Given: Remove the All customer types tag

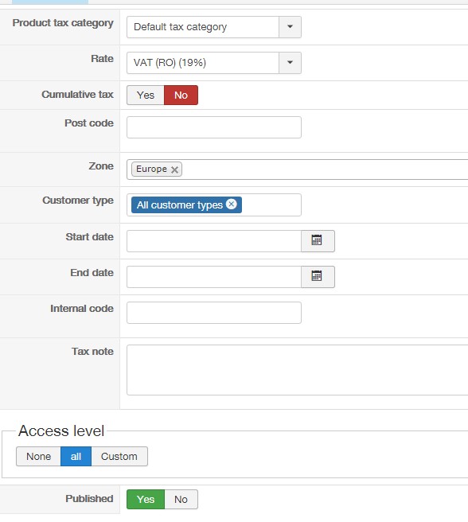Looking at the screenshot, I should pos(232,204).
